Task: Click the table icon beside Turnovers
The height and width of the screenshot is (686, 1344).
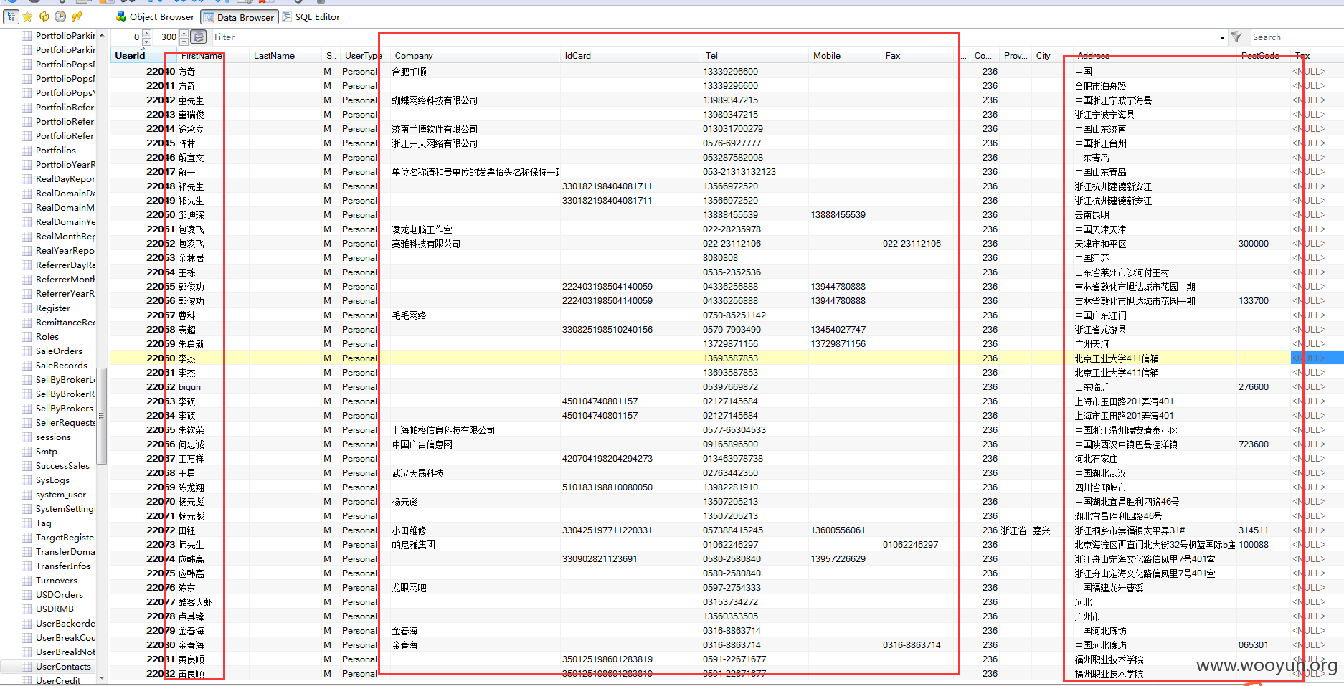Action: (27, 581)
